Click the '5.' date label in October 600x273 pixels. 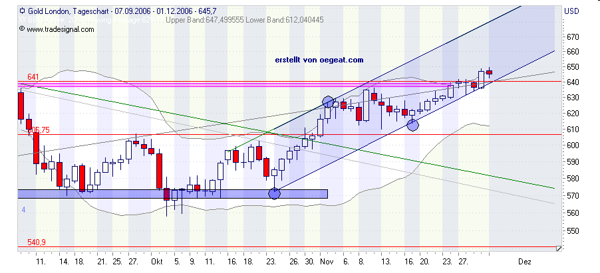point(176,262)
